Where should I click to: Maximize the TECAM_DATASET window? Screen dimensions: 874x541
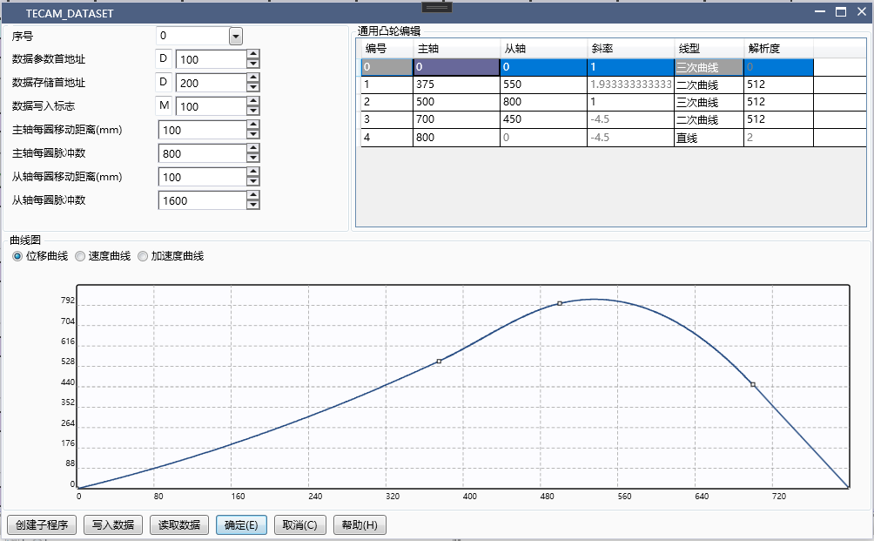tap(841, 12)
